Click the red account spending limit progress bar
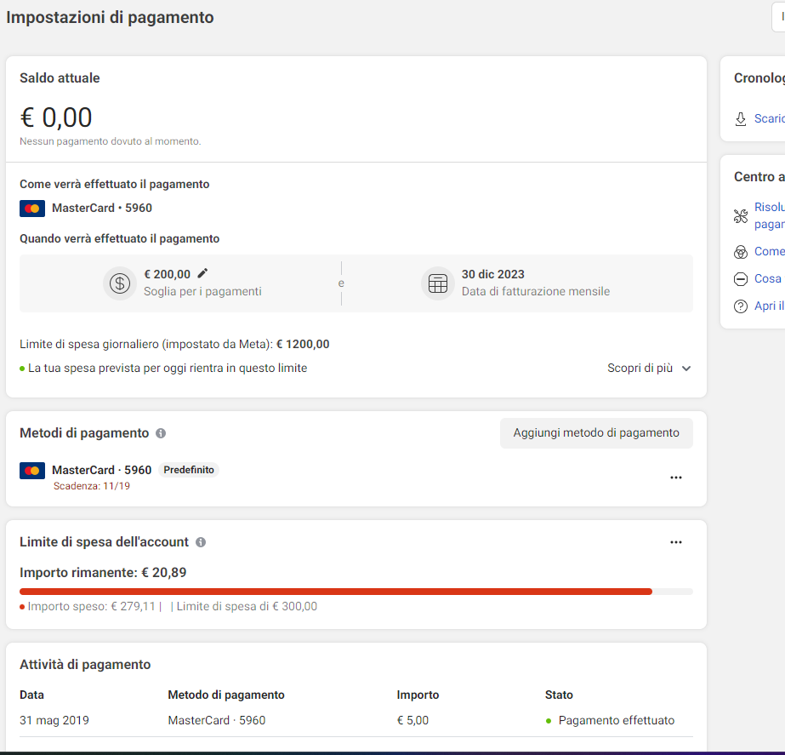 pos(336,591)
